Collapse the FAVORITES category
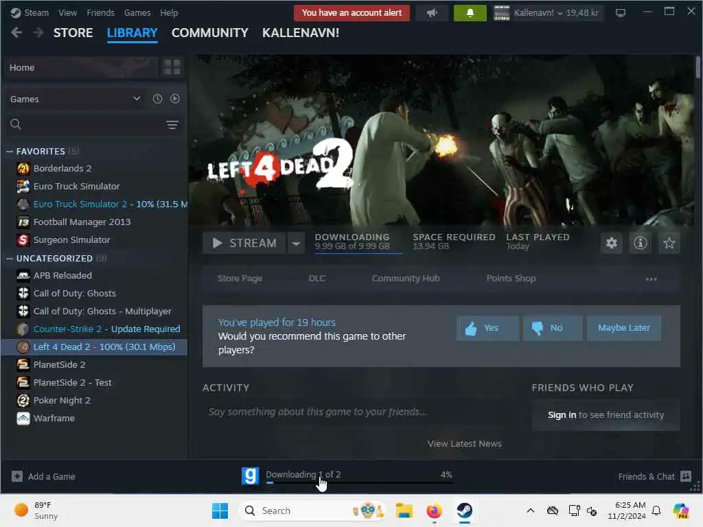Viewport: 703px width, 527px height. point(10,152)
